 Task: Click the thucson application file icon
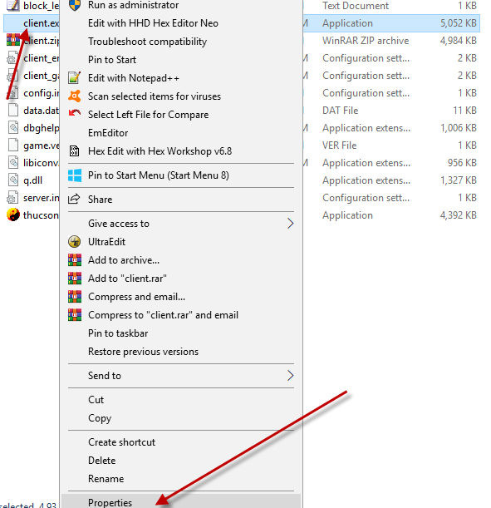click(13, 215)
